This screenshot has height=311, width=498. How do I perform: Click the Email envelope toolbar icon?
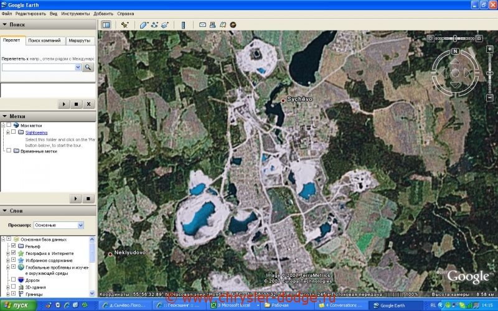[x=203, y=25]
